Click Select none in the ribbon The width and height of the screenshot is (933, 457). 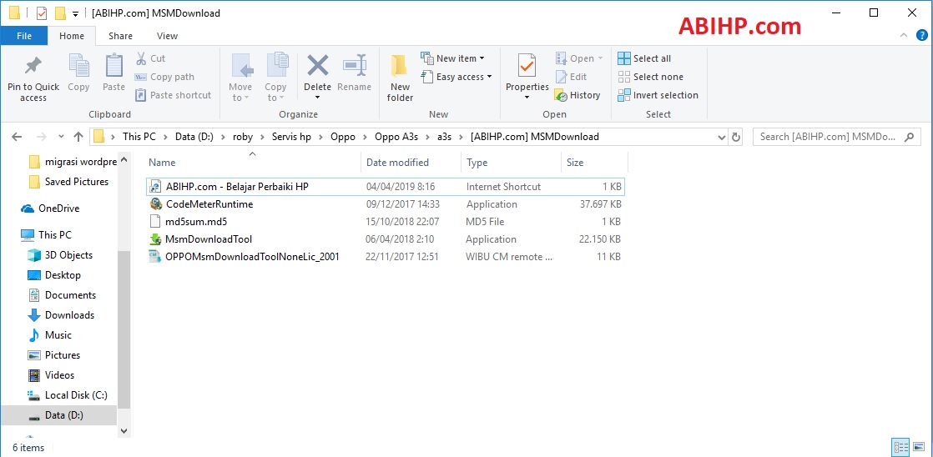[x=651, y=77]
